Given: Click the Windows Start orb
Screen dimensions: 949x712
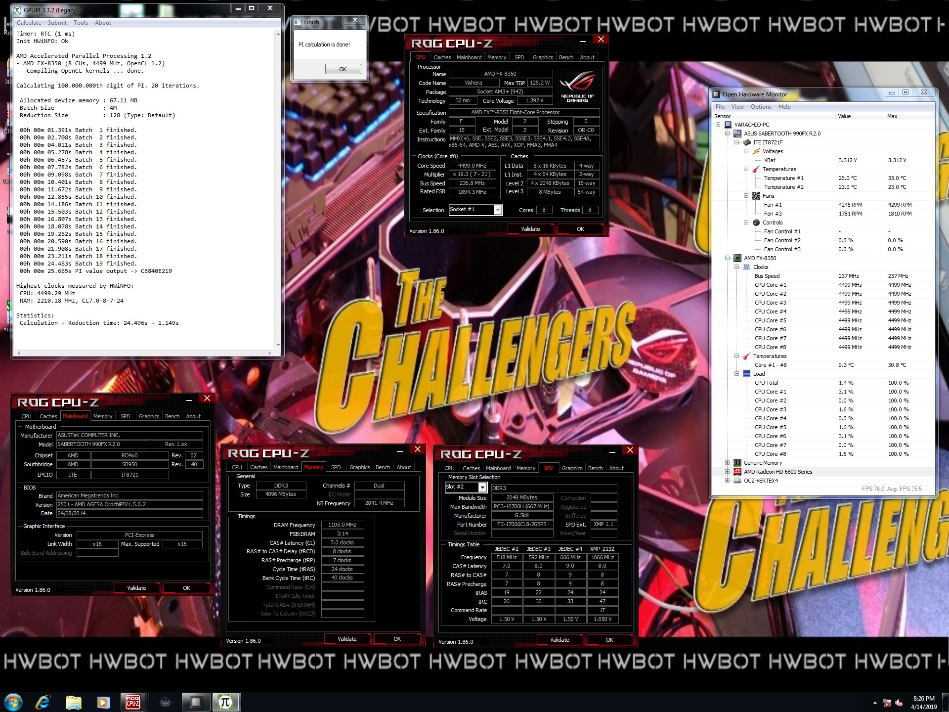Looking at the screenshot, I should click(x=13, y=702).
